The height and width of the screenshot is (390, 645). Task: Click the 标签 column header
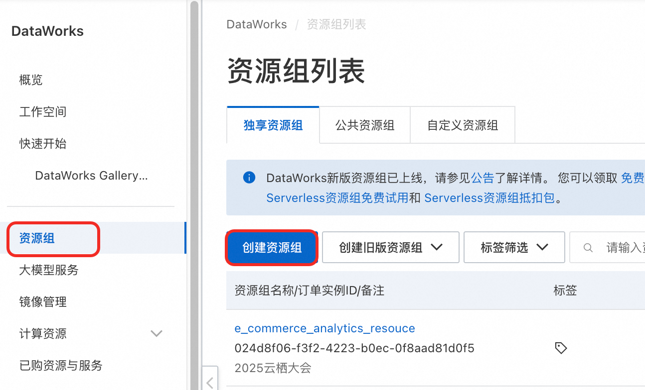[565, 291]
